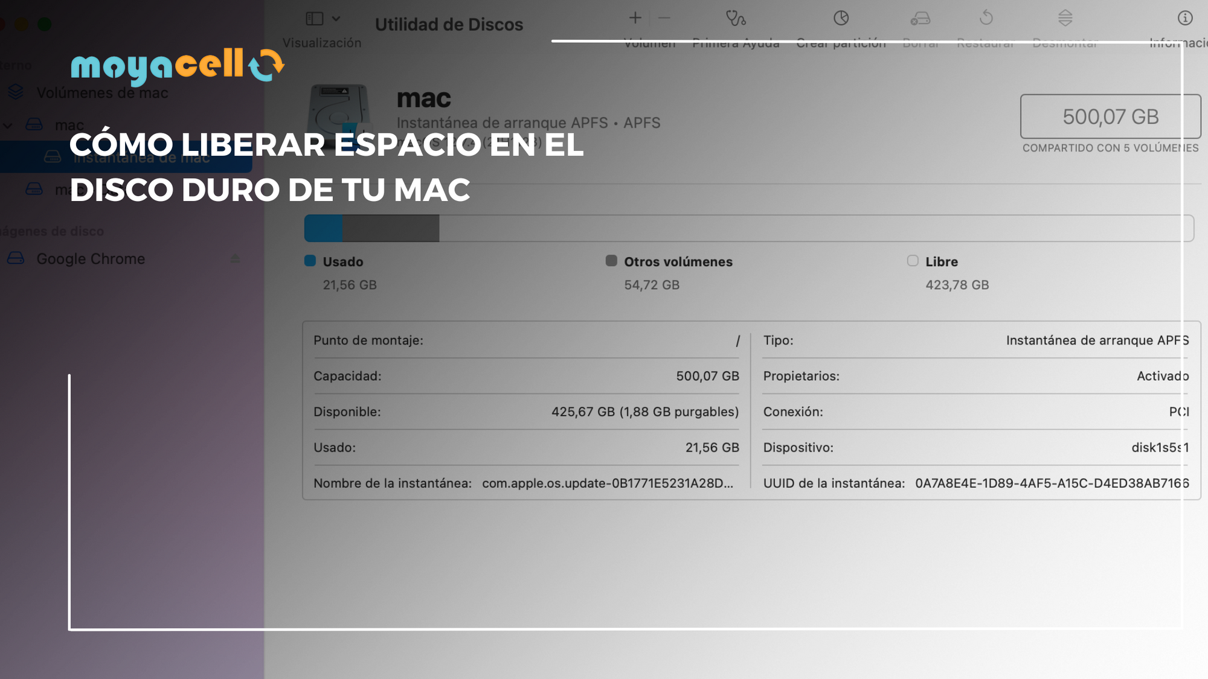Viewport: 1208px width, 679px height.
Task: Click the disk usage bar
Action: [749, 228]
